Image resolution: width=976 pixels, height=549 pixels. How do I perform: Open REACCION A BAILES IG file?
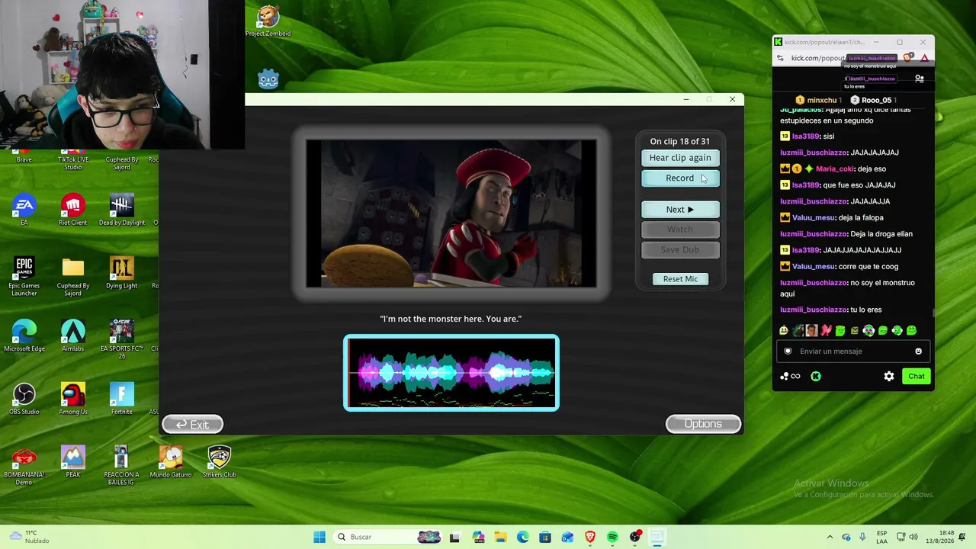(122, 466)
